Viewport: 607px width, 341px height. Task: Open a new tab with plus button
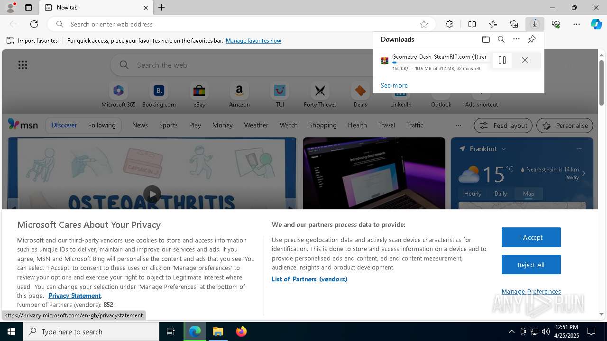161,8
